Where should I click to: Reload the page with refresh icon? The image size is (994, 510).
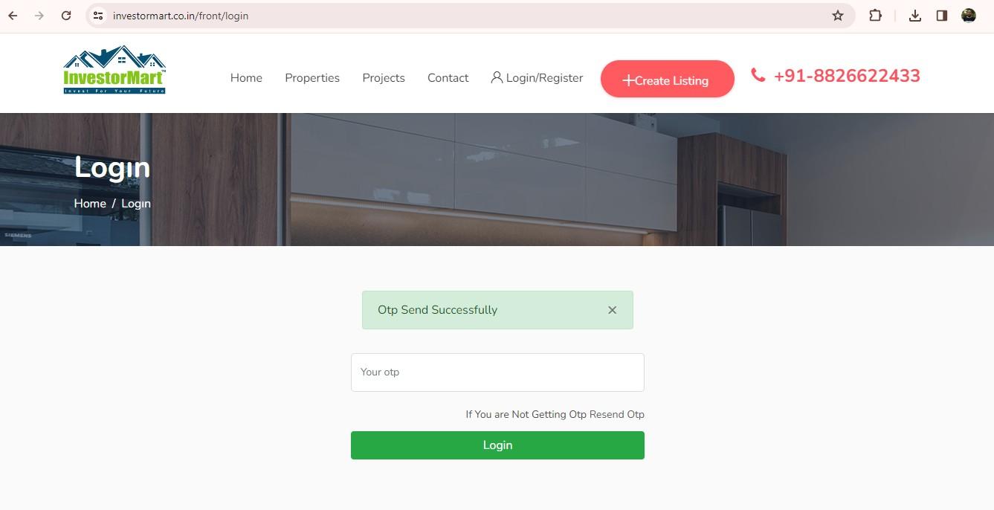66,16
